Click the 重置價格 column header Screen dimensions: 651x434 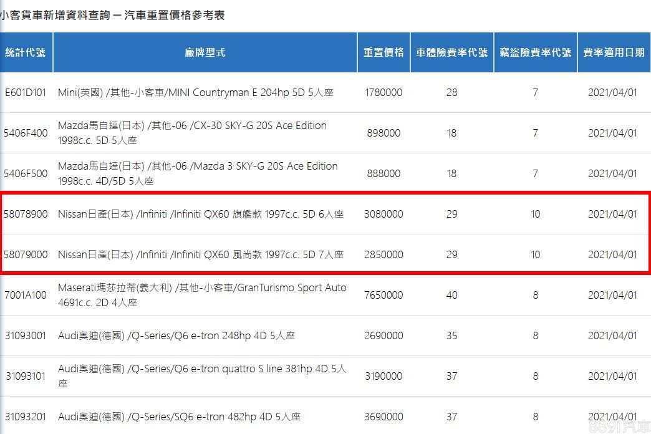[x=383, y=53]
